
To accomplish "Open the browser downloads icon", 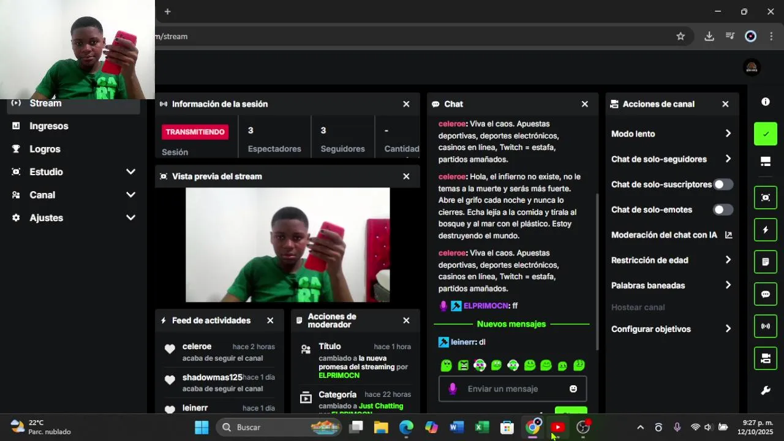I will (x=709, y=36).
